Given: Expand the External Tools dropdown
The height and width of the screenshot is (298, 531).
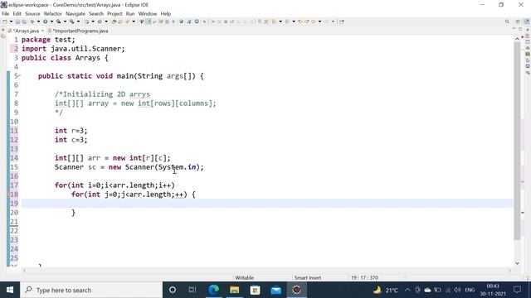Looking at the screenshot, I should click(x=78, y=22).
